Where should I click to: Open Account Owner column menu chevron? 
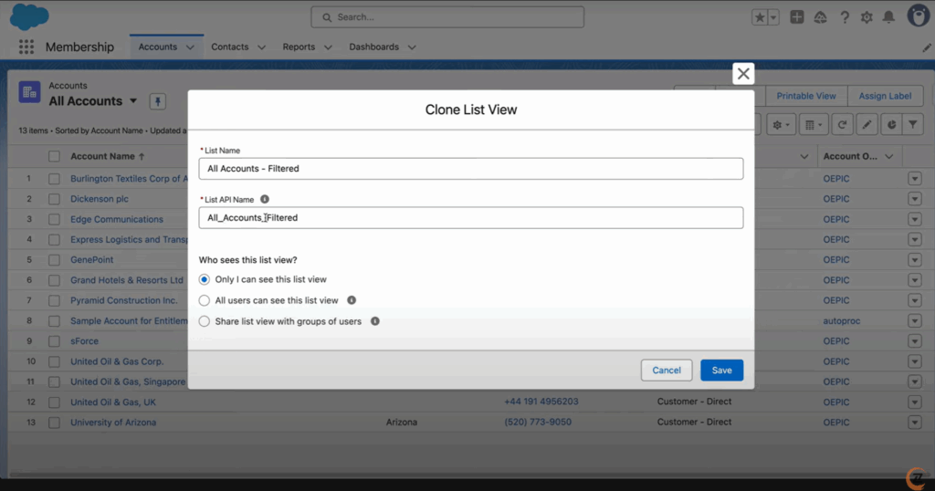[x=889, y=157]
